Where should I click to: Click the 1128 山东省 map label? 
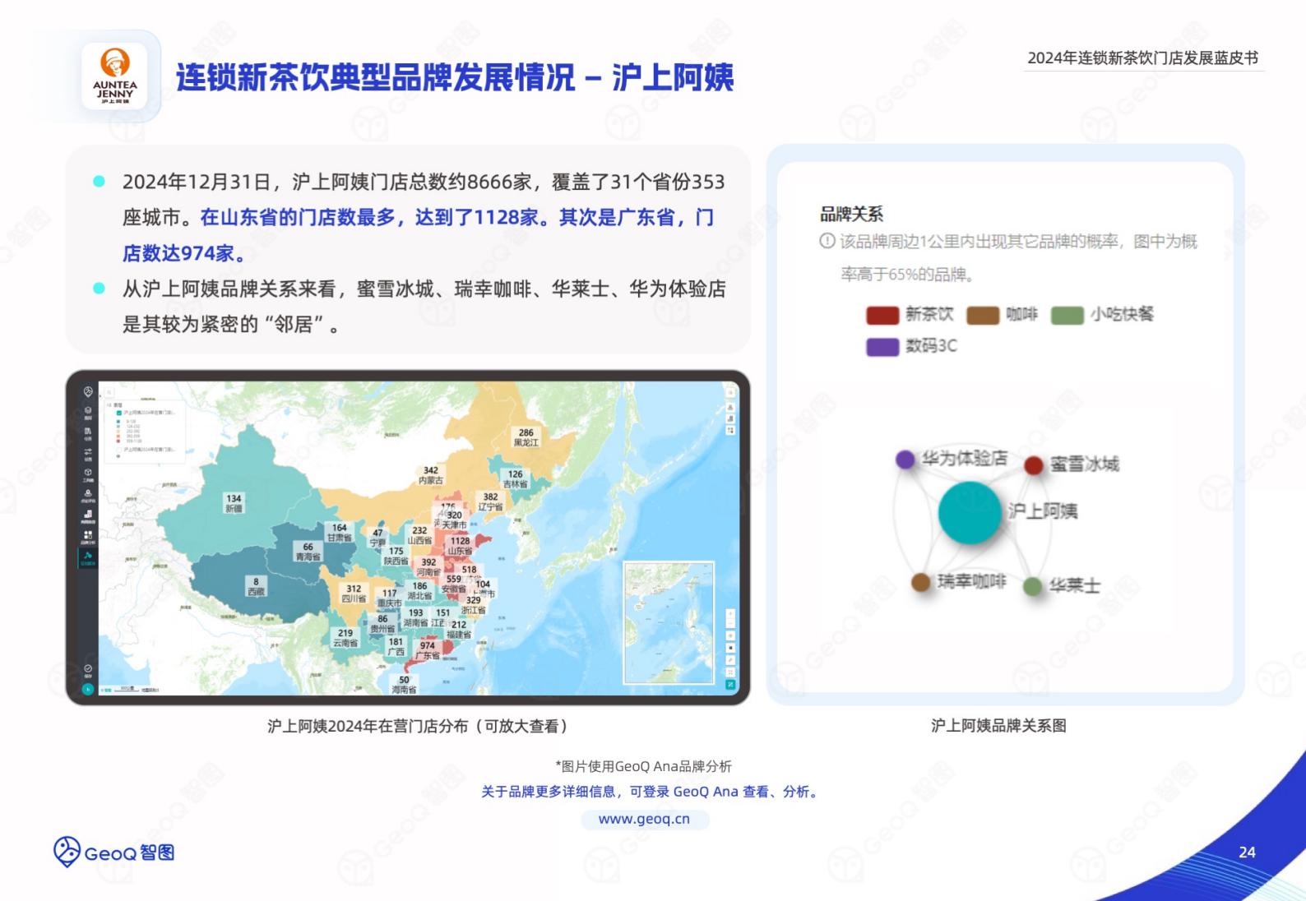click(461, 546)
